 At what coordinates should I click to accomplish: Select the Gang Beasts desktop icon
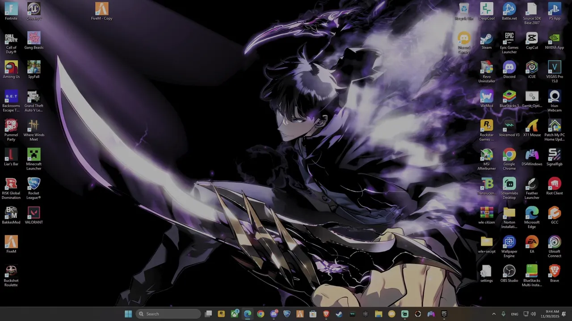tap(34, 41)
